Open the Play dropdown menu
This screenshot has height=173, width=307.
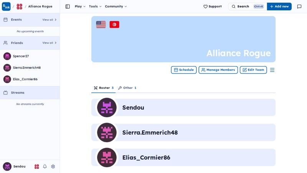[x=80, y=7]
